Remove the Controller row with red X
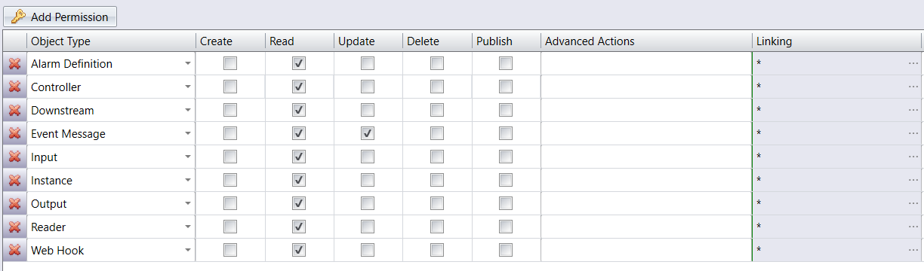The width and height of the screenshot is (924, 271). tap(14, 87)
